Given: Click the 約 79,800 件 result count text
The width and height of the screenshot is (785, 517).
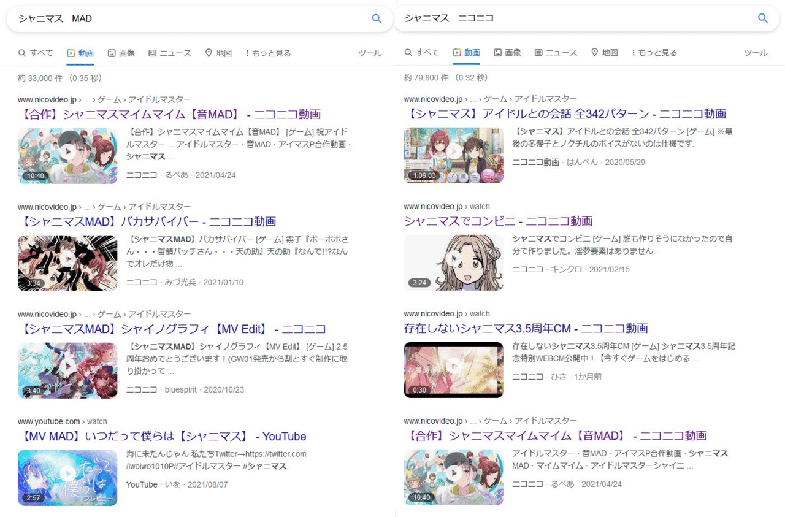Looking at the screenshot, I should tap(446, 78).
